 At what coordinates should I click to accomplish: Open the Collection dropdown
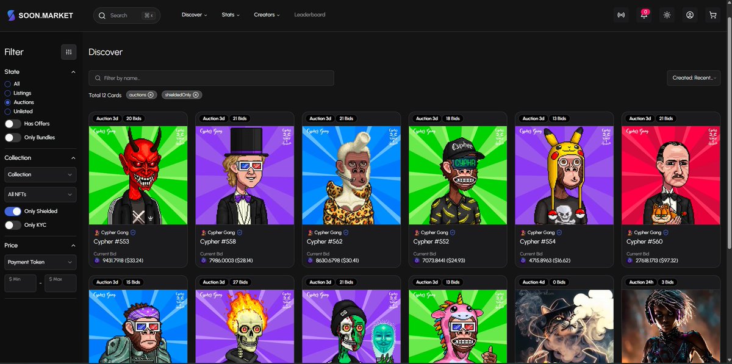(x=40, y=175)
